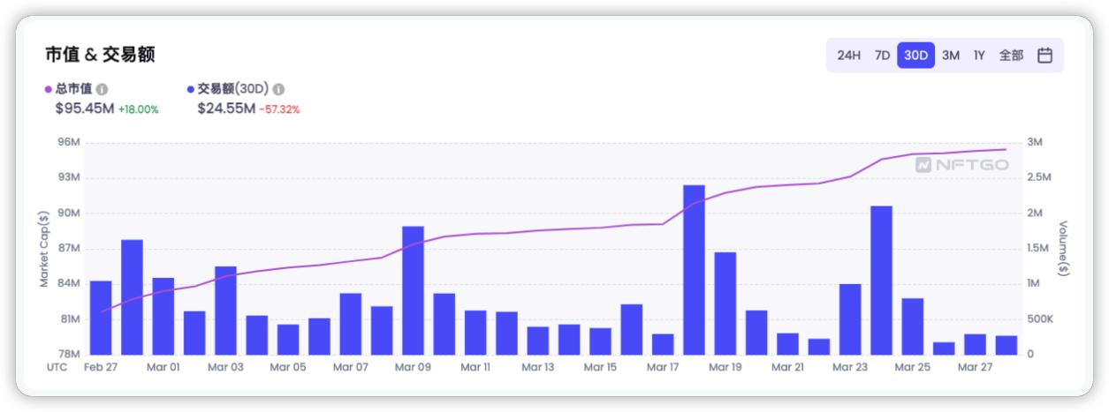Open the calendar date picker icon
This screenshot has width=1109, height=412.
pyautogui.click(x=1044, y=55)
